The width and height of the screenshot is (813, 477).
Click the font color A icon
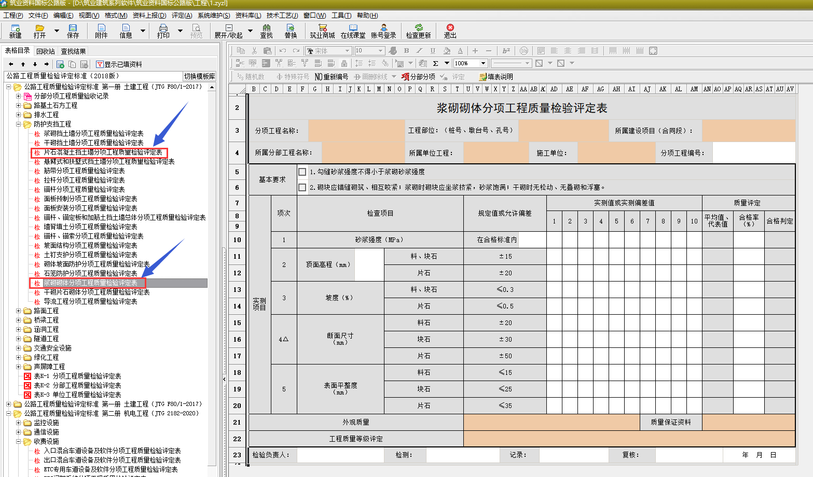[x=460, y=51]
